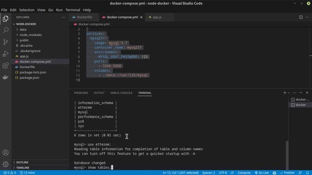Screen dimensions: 312x175
Task: Change encoding via UTF-8 status item
Action: [x=223, y=173]
